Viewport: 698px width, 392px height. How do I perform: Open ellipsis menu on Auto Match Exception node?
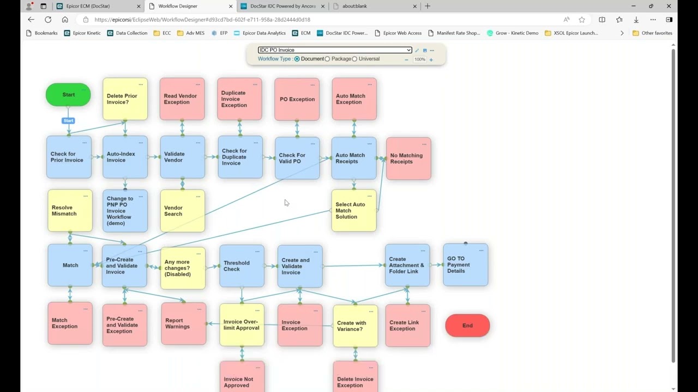tap(370, 84)
